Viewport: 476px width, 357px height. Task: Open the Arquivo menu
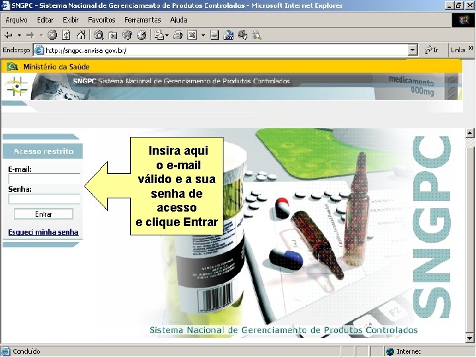(x=17, y=20)
